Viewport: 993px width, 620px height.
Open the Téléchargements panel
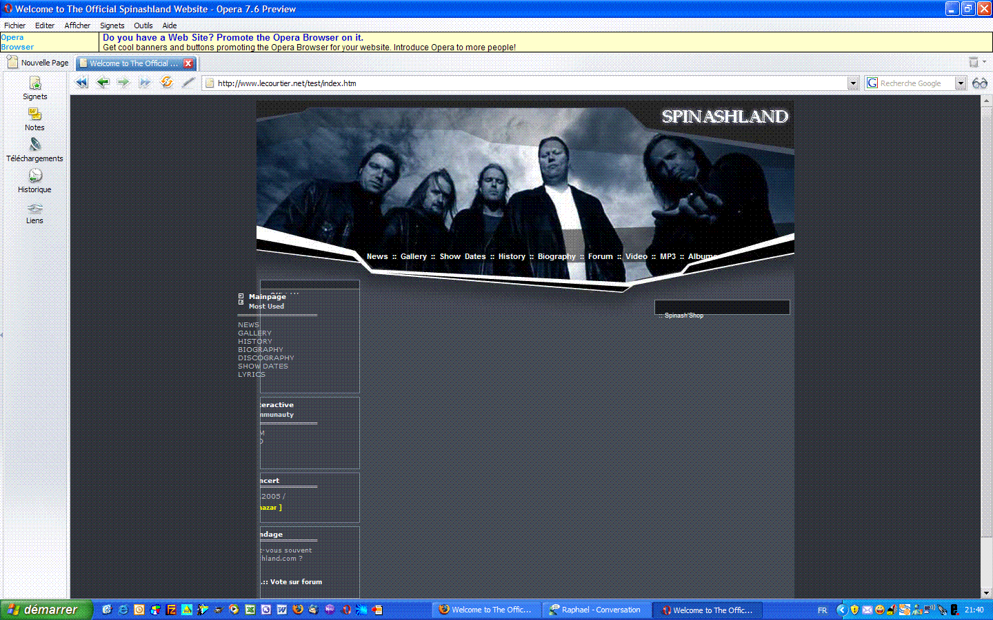tap(34, 149)
